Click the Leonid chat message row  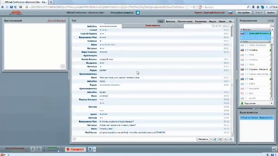151,30
